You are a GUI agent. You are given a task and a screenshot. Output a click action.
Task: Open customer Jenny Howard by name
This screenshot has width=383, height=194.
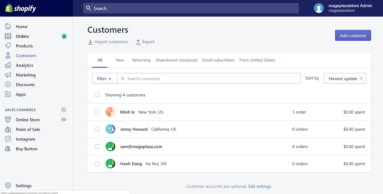coord(134,129)
